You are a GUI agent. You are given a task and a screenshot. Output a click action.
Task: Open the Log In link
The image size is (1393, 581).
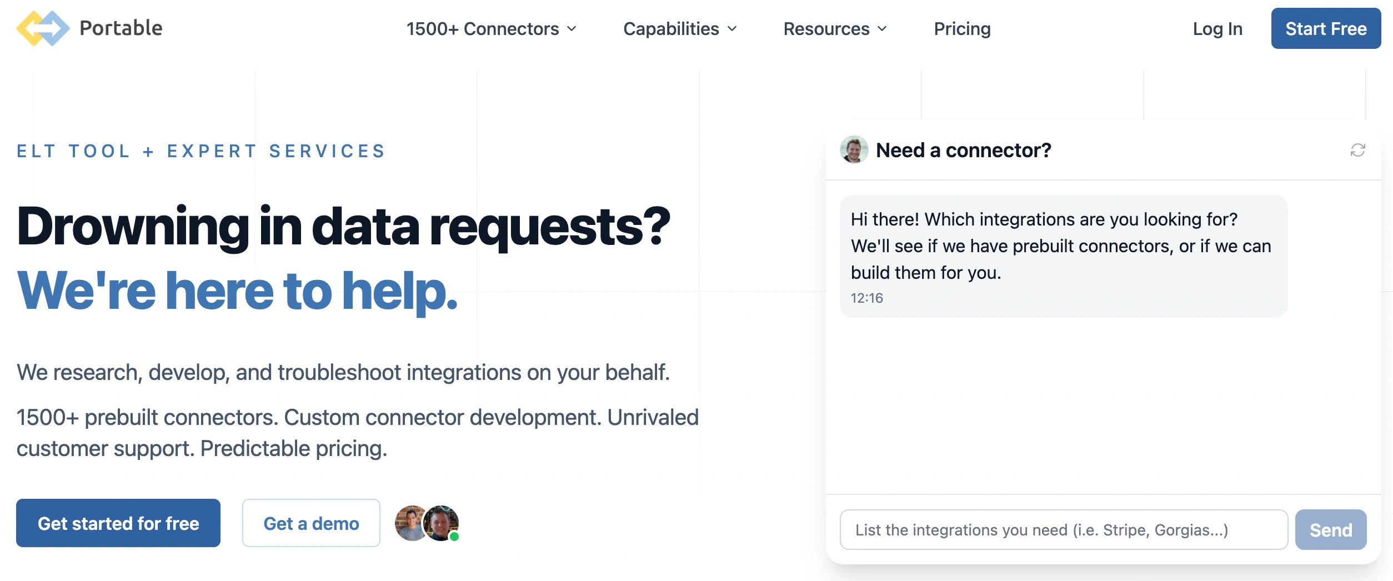1217,29
